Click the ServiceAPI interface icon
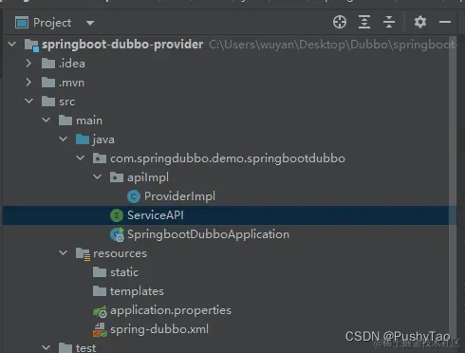This screenshot has width=465, height=353. pos(117,215)
